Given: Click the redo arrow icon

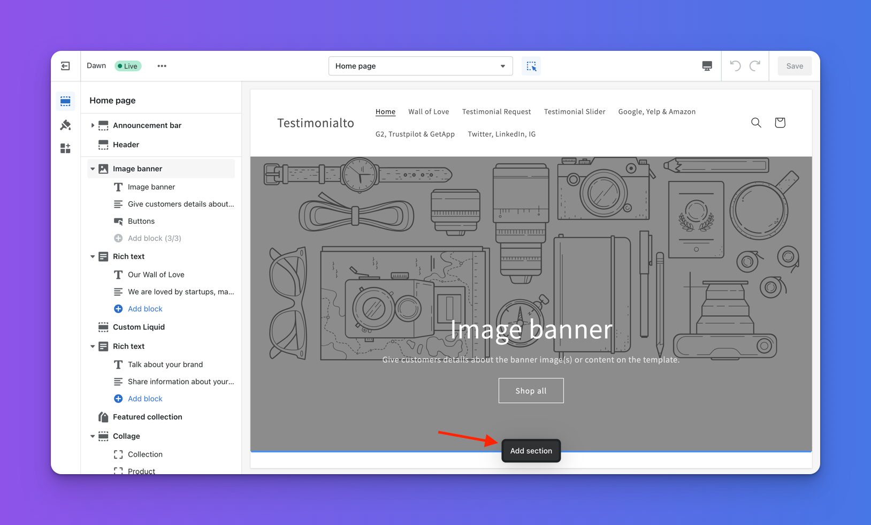Looking at the screenshot, I should 754,65.
